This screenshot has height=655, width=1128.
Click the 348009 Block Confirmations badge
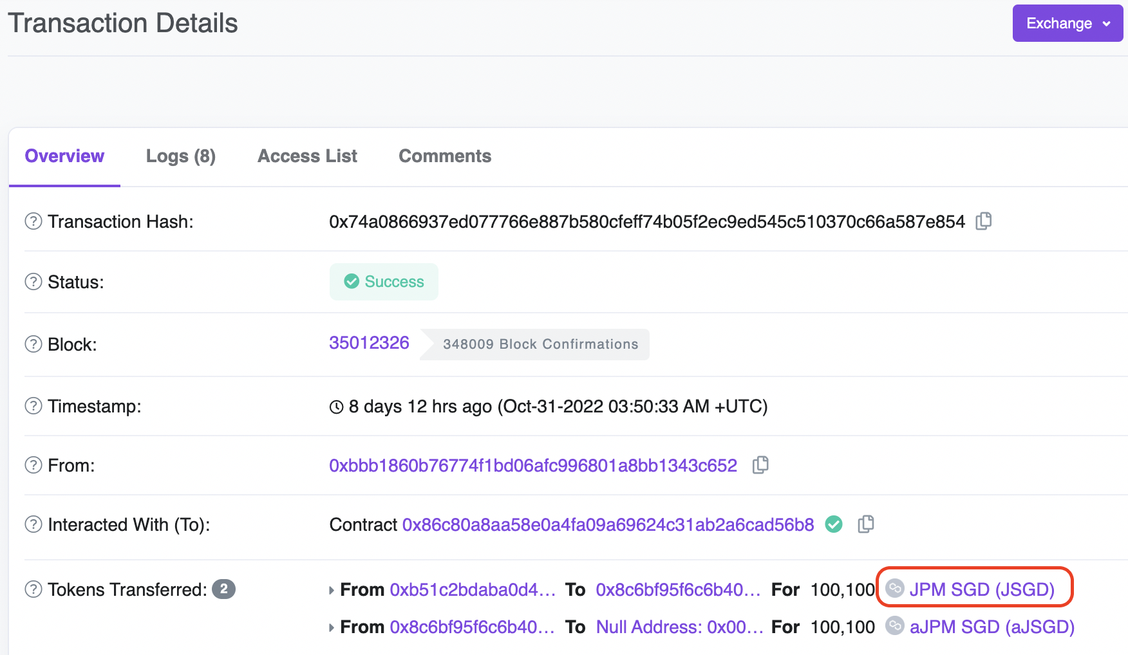[x=535, y=344]
